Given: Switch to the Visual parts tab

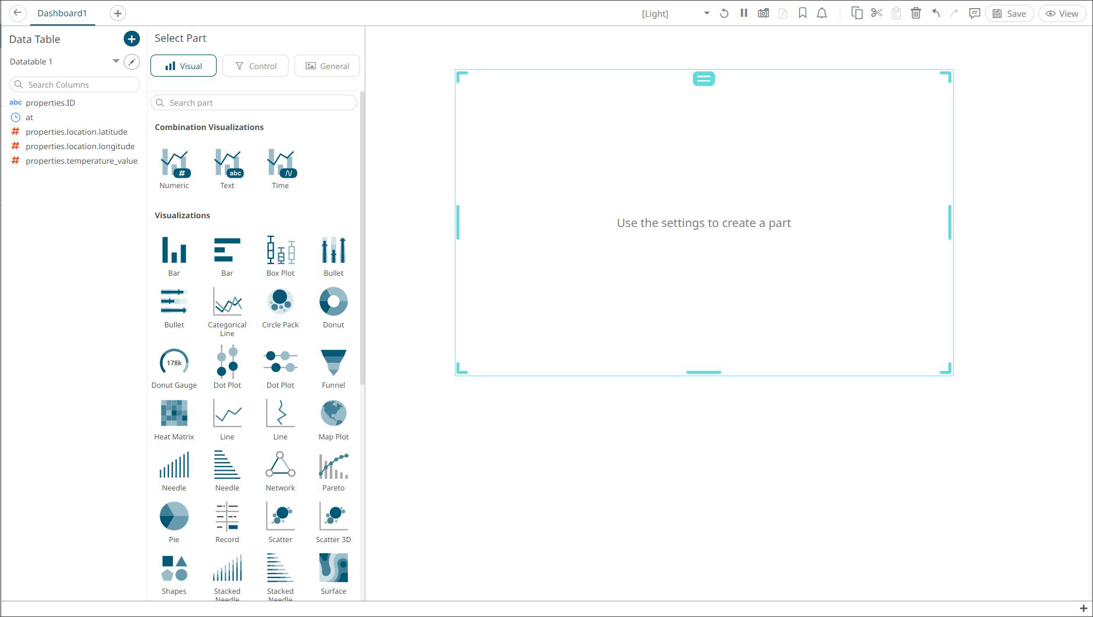Looking at the screenshot, I should [184, 66].
